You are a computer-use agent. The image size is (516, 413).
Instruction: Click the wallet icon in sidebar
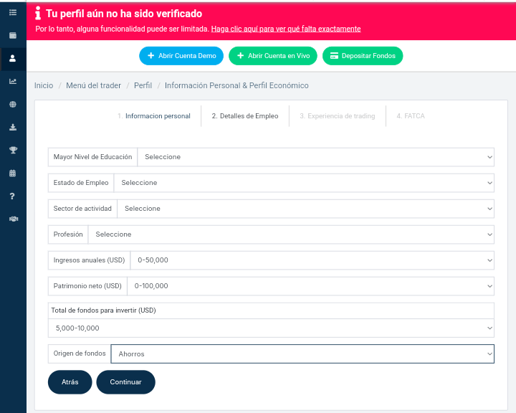point(13,36)
